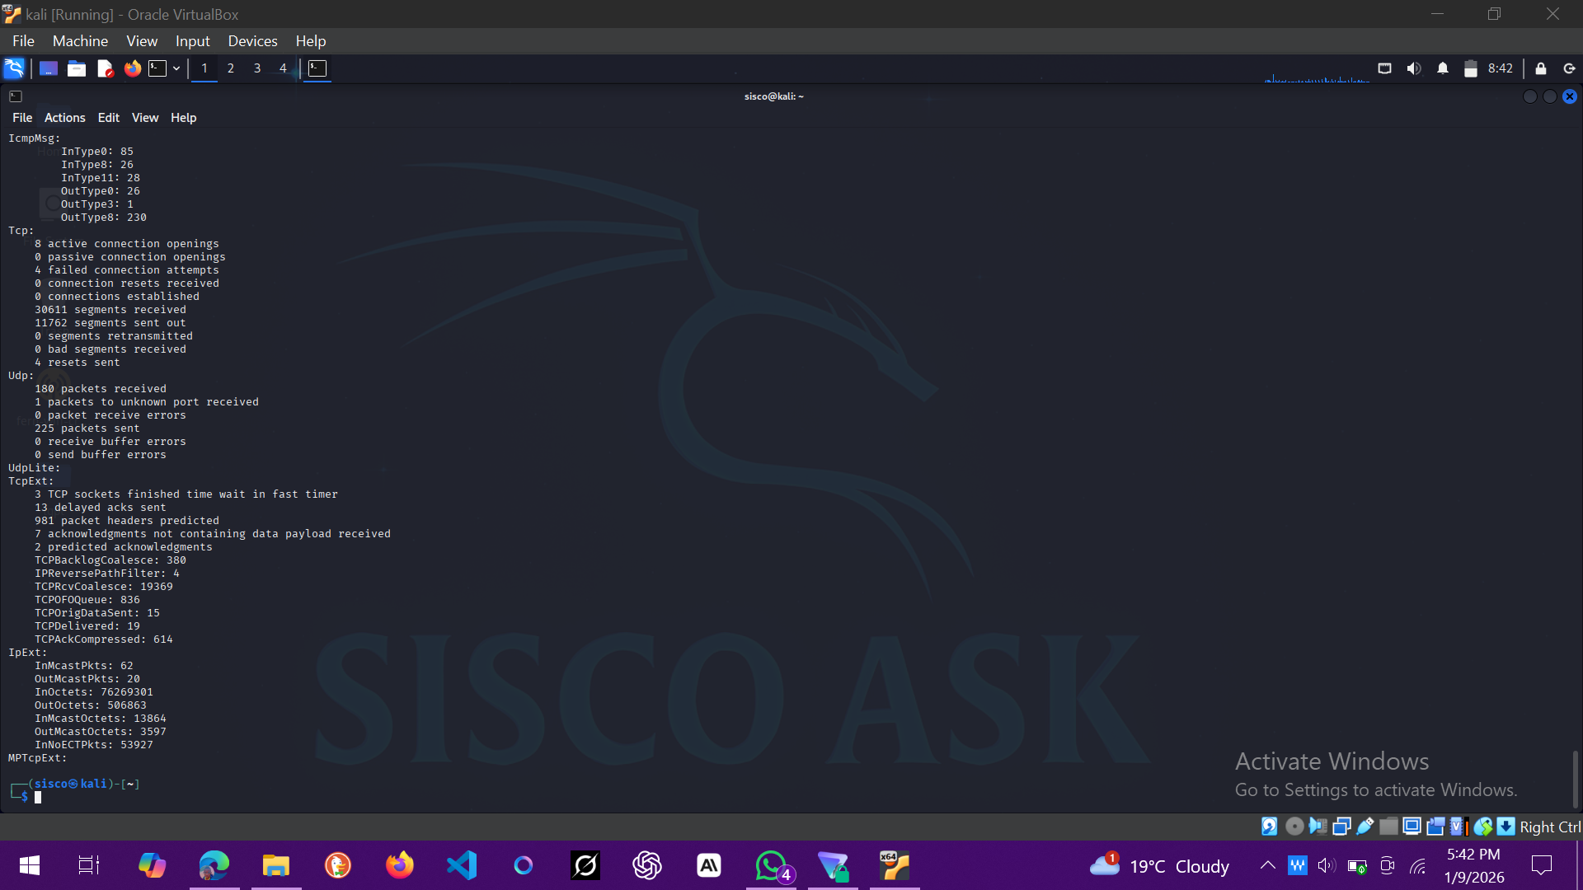Click VirtualBox audio status icon
The image size is (1583, 890).
(x=1318, y=827)
